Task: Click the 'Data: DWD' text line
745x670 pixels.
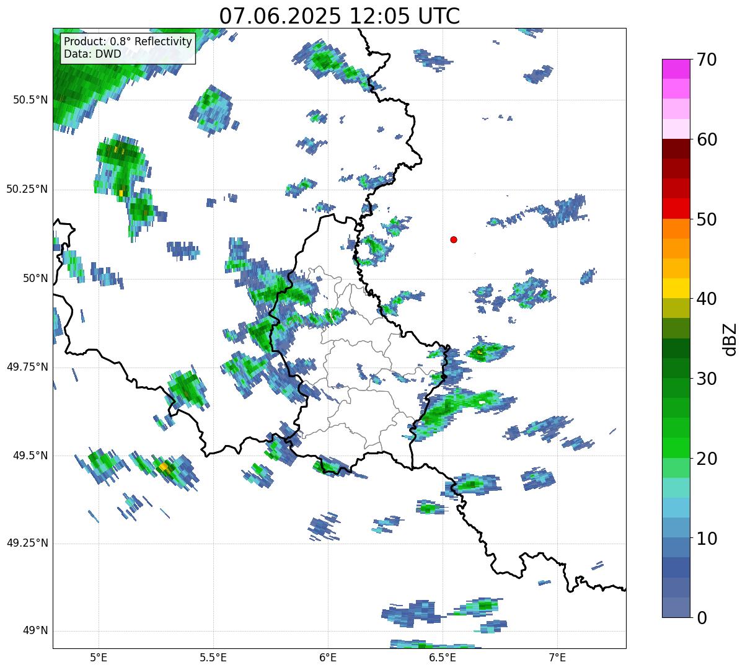Action: pyautogui.click(x=92, y=54)
